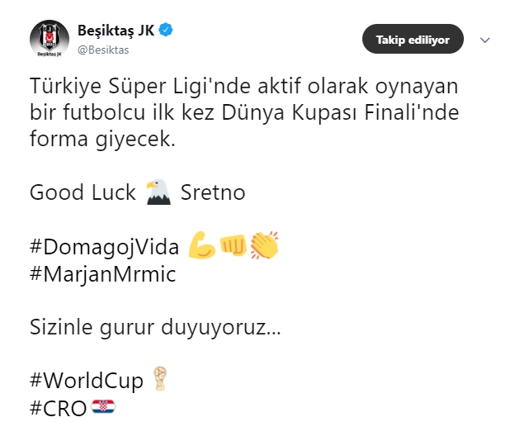Click the flexed bicep emoji
The width and height of the screenshot is (515, 422).
point(201,244)
